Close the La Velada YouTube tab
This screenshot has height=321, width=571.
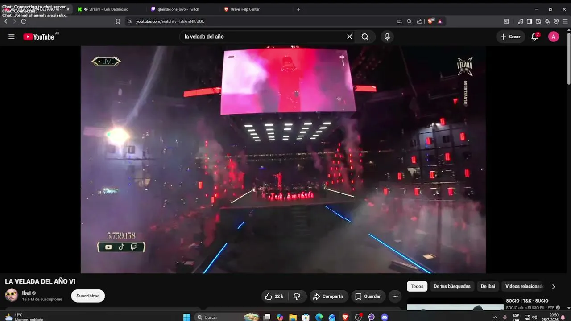[x=68, y=9]
